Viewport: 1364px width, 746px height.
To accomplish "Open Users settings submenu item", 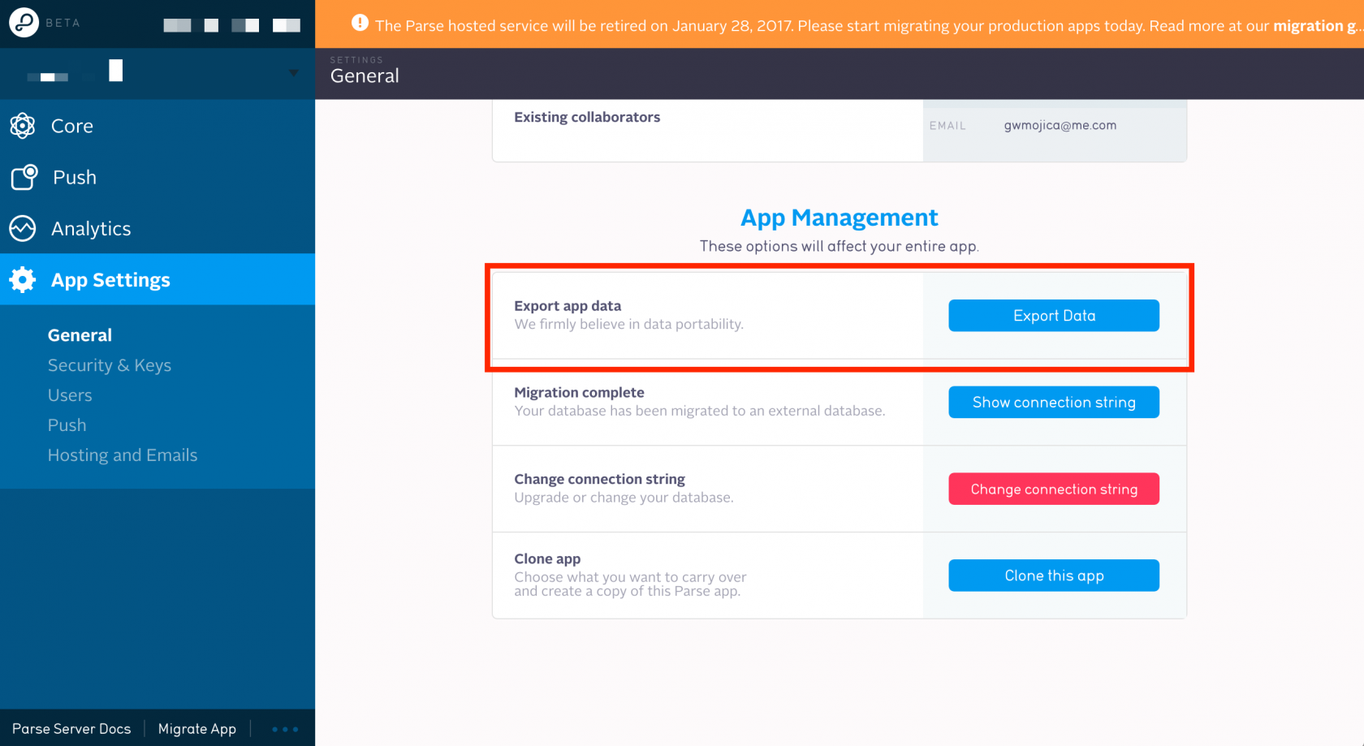I will (x=70, y=395).
